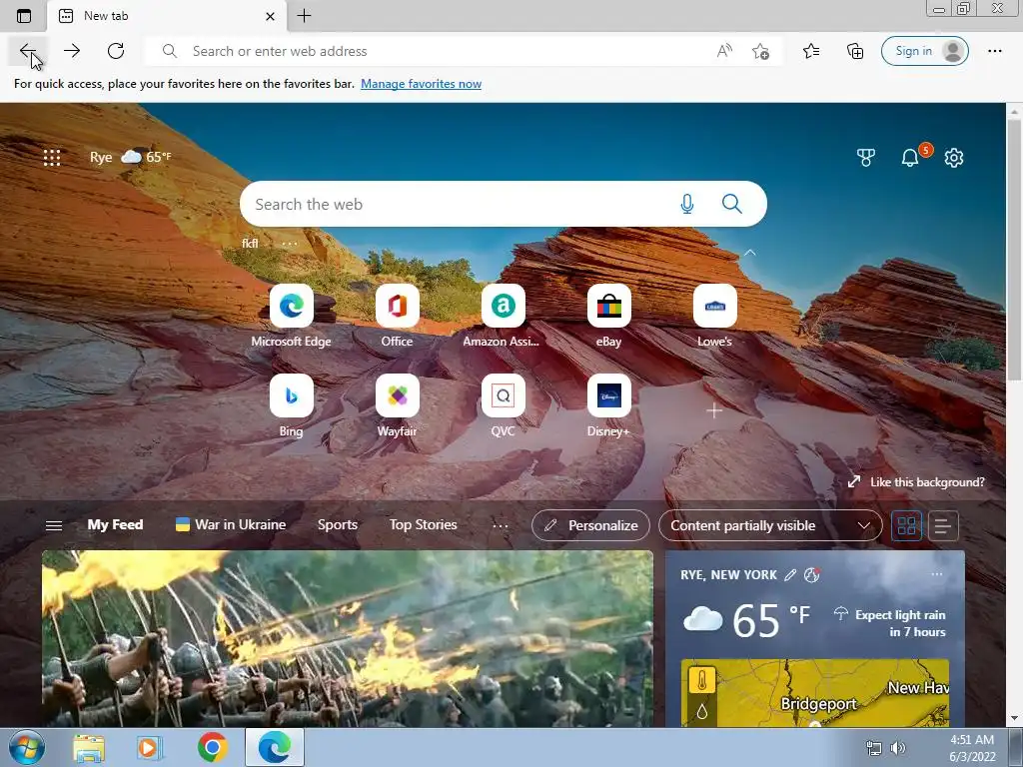Click the web search magnifier icon

coord(732,204)
